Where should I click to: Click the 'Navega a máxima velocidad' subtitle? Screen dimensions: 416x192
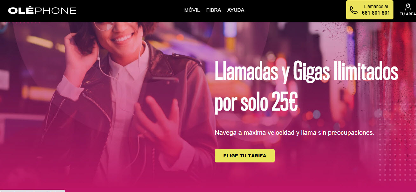[294, 133]
